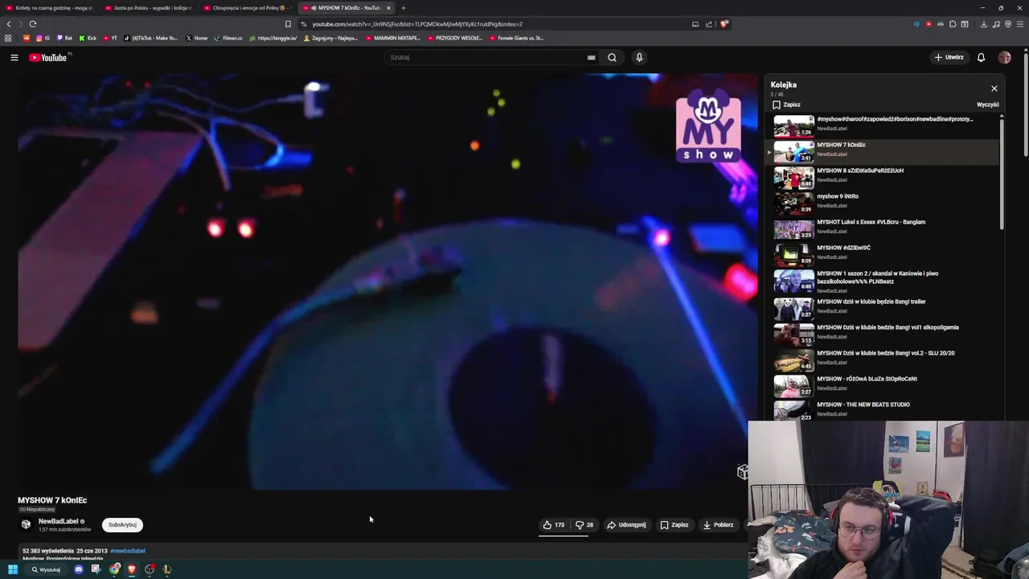
Task: Open the browser downloads icon
Action: coord(983,24)
